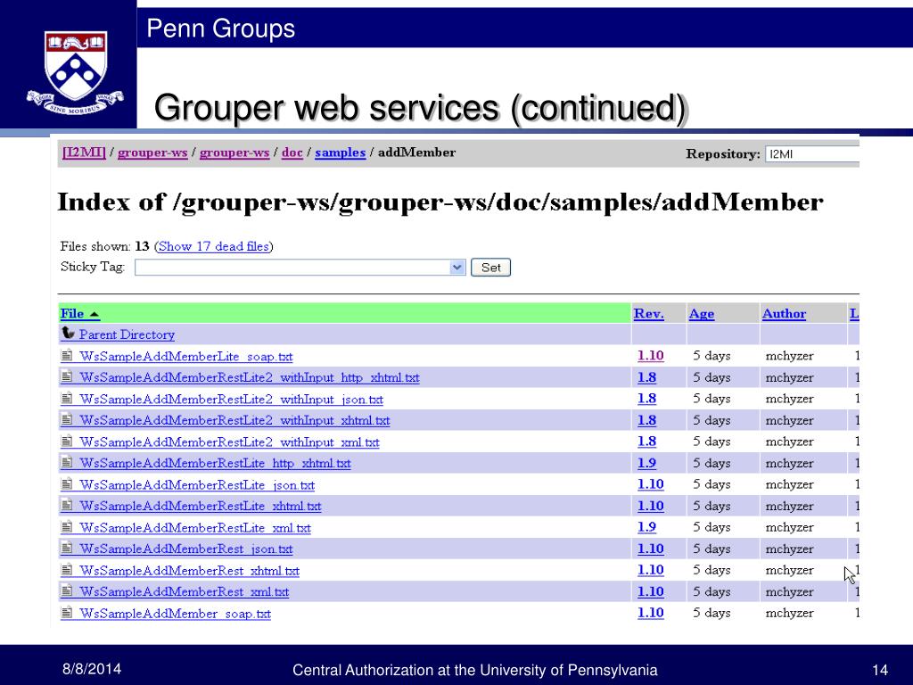Click the second grouper-ws breadcrumb link

234,153
